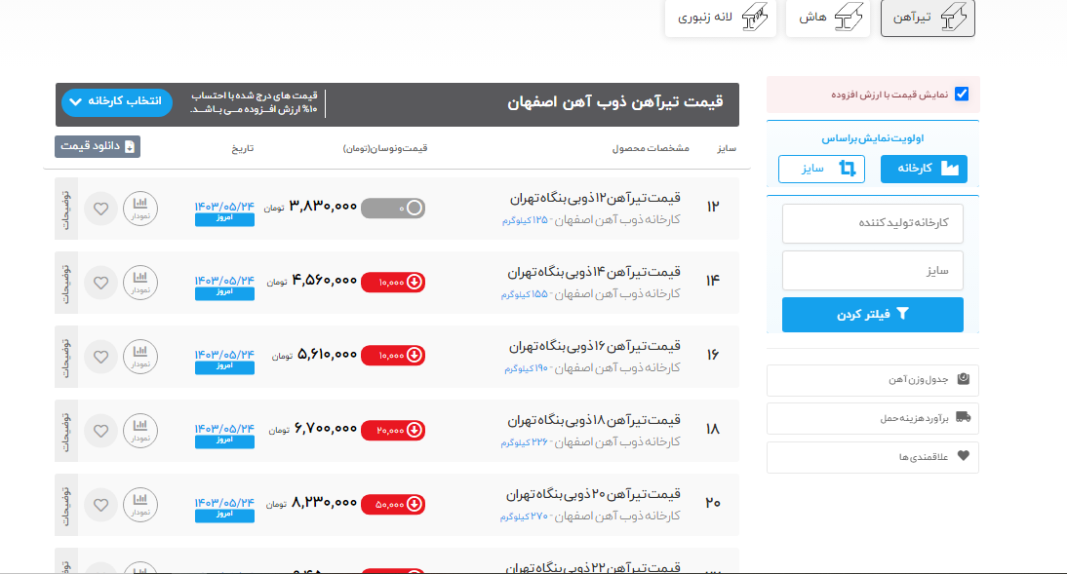Expand توضیحات for size 16 row
Screen dimensions: 1067x574
click(x=65, y=357)
